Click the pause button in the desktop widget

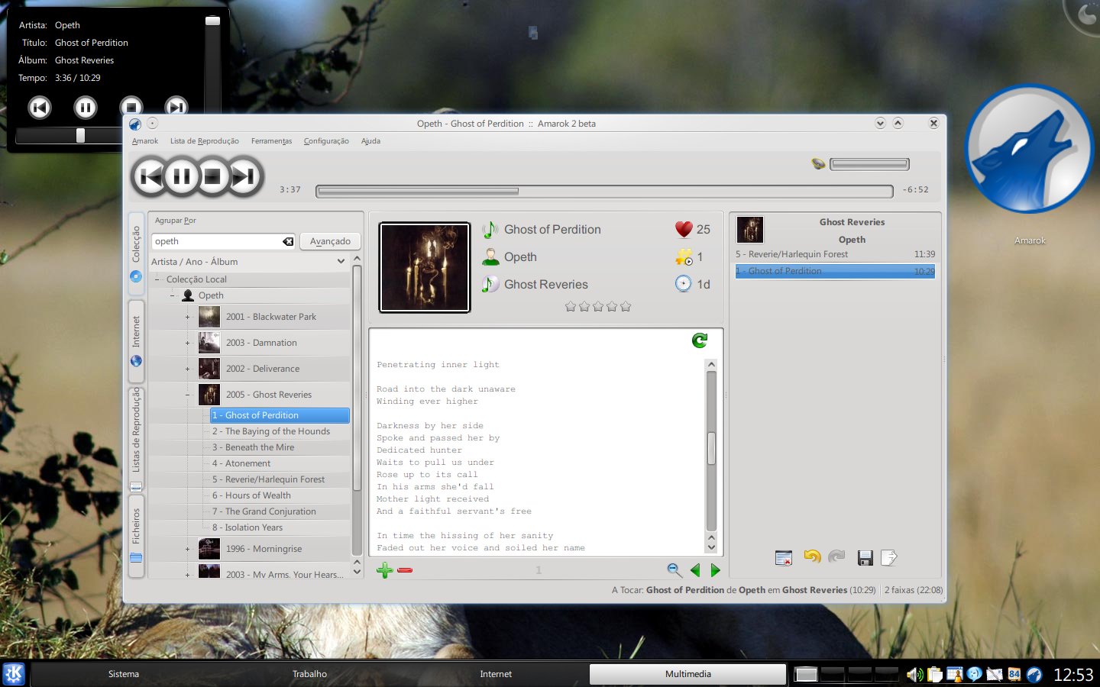86,108
